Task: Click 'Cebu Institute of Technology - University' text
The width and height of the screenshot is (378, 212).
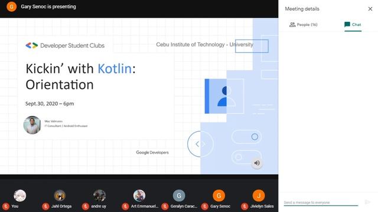Action: [205, 45]
